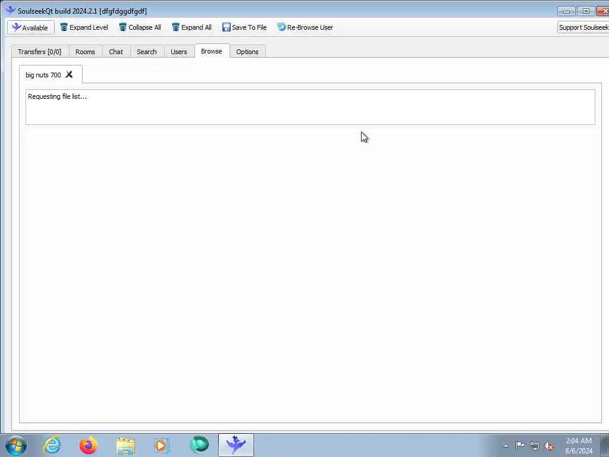Click Save To File
The image size is (609, 457).
[244, 27]
